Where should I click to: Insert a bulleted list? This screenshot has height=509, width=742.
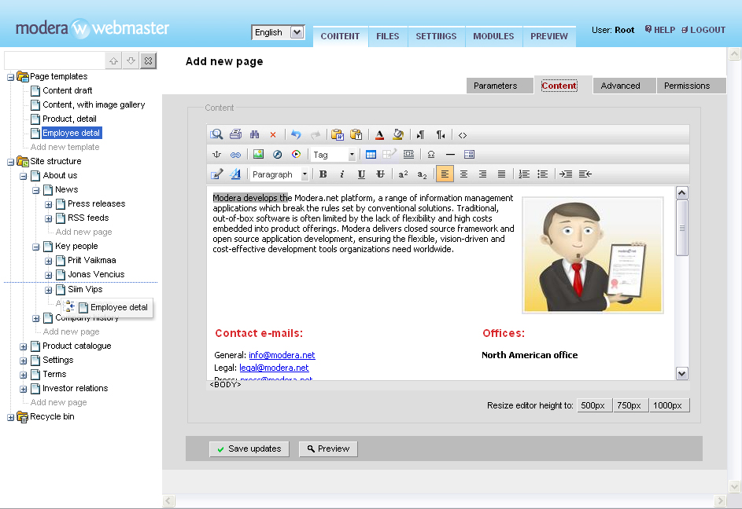(543, 174)
